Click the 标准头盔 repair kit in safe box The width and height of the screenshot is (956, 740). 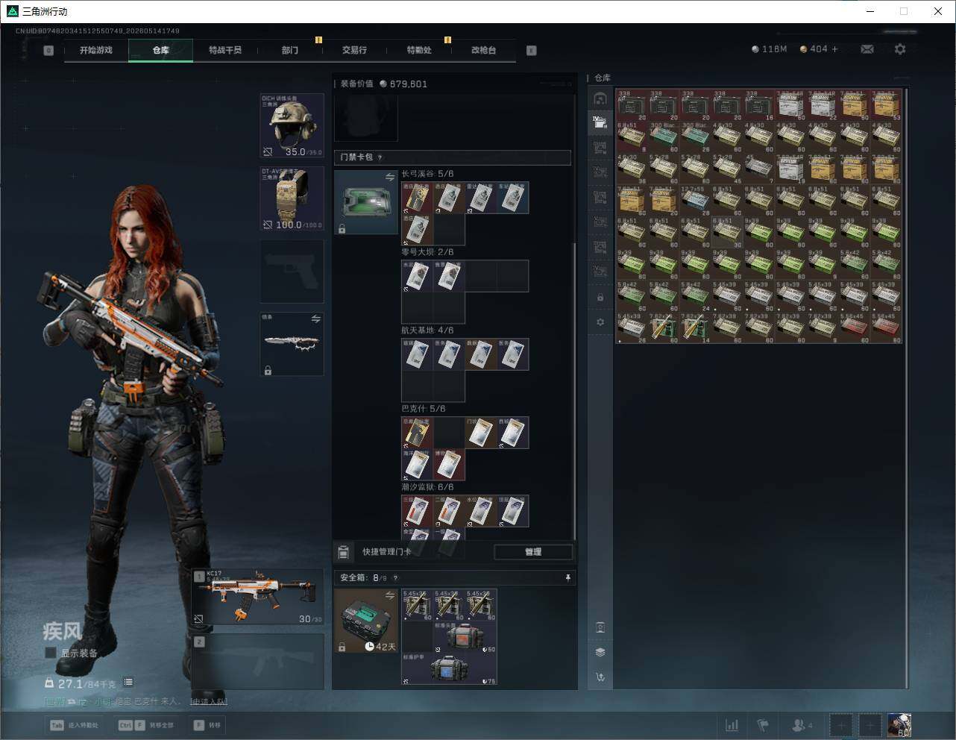(x=465, y=637)
